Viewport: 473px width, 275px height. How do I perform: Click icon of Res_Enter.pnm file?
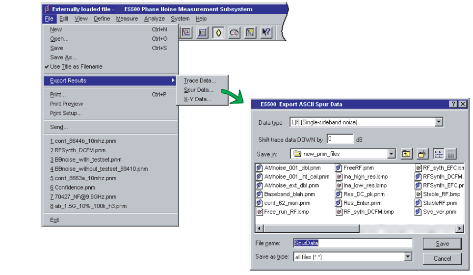(339, 203)
